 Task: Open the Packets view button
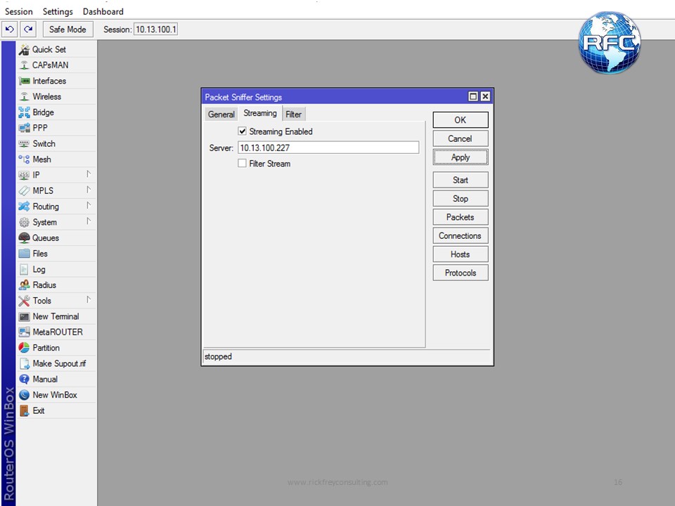460,217
